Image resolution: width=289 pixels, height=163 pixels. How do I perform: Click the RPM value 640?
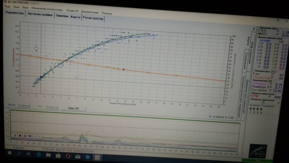pos(277,97)
